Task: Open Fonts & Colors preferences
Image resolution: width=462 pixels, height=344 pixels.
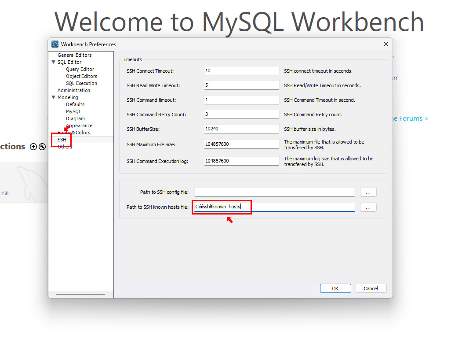Action: click(x=74, y=133)
